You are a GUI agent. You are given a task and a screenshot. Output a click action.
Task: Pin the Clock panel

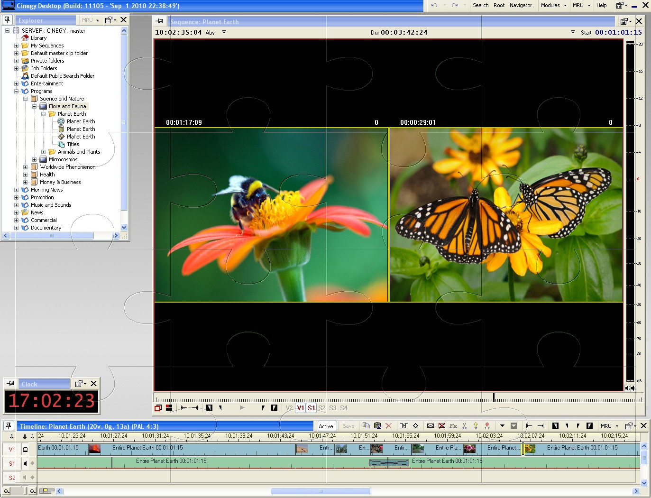(10, 383)
